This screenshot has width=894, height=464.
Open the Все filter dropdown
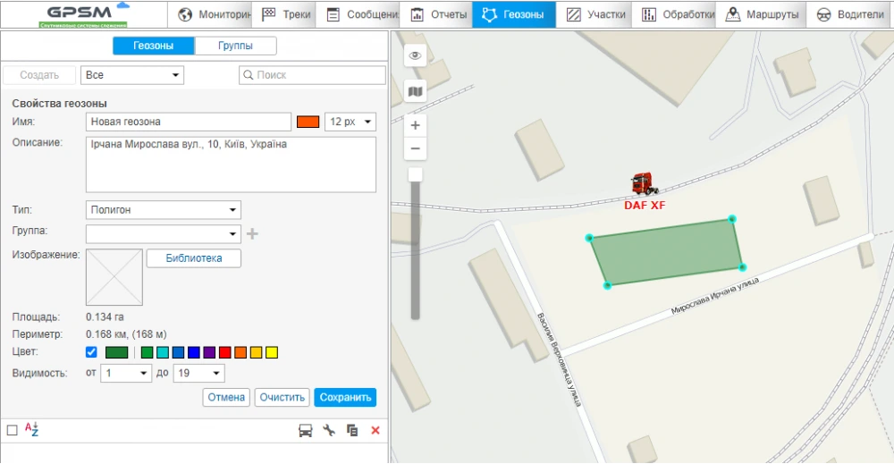(131, 75)
